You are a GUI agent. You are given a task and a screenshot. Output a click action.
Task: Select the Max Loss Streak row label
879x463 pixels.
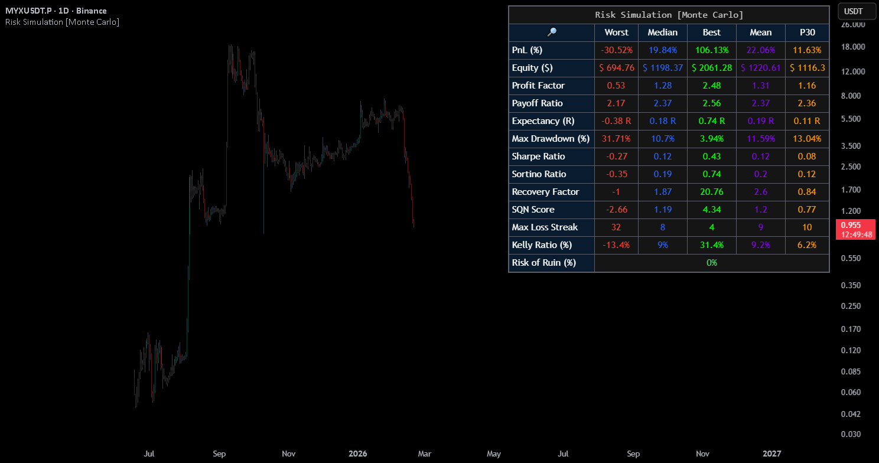tap(545, 227)
